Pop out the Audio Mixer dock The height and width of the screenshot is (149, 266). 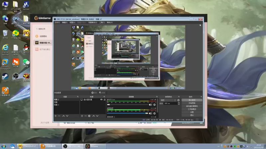(157, 97)
